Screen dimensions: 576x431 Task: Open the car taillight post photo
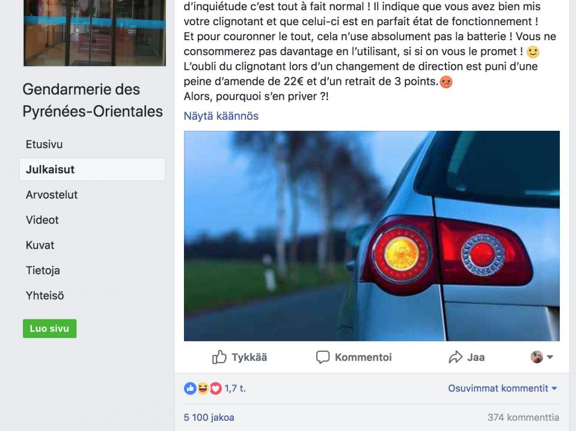[x=372, y=236]
